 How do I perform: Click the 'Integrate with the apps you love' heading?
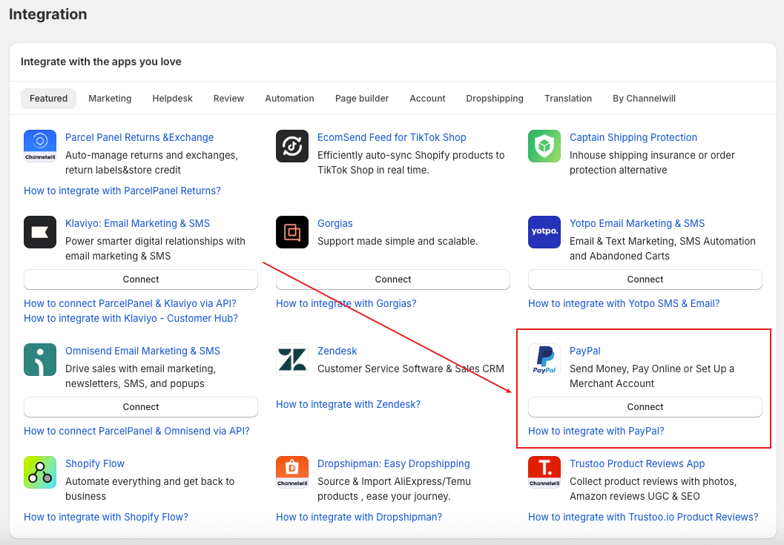(101, 62)
